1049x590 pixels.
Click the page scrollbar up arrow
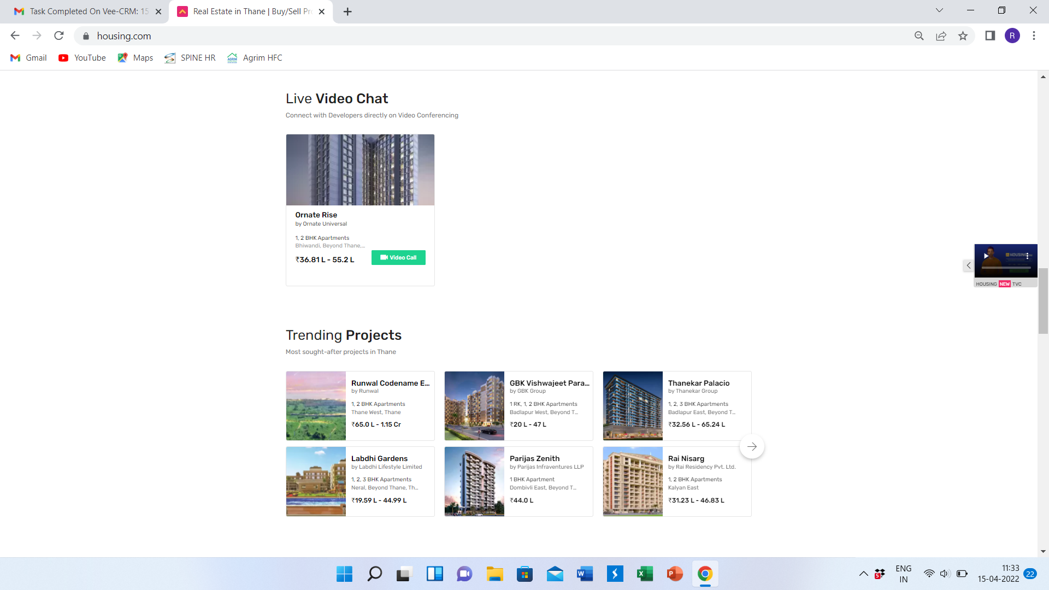coord(1043,77)
